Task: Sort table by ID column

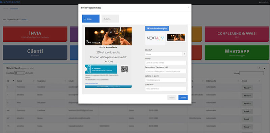Action: [x=11, y=81]
